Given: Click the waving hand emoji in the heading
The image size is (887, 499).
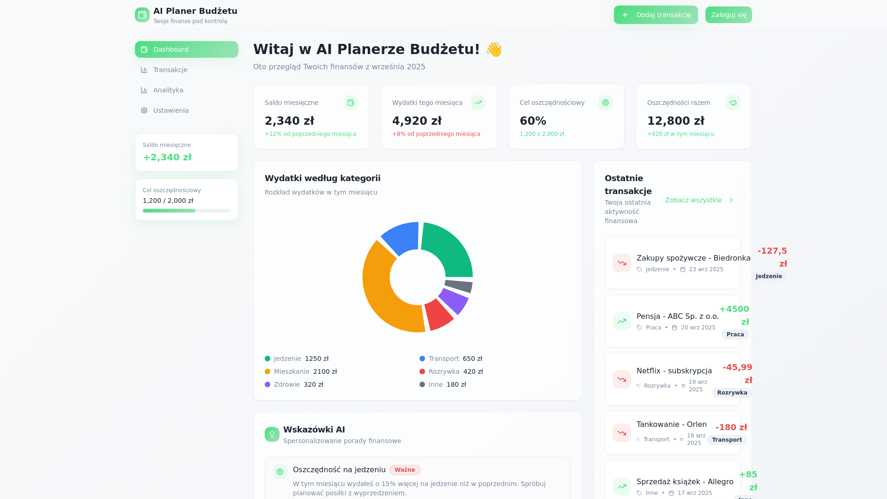Looking at the screenshot, I should click(494, 49).
